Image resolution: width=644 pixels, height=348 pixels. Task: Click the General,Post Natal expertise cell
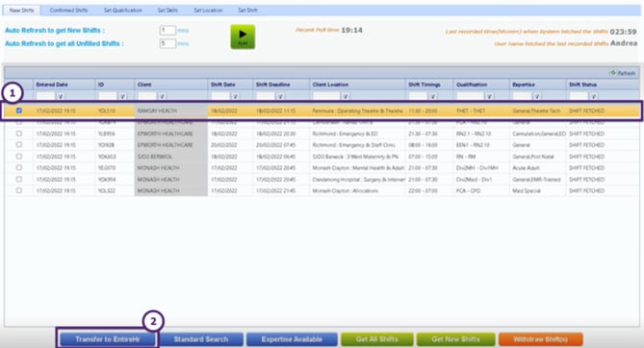537,157
